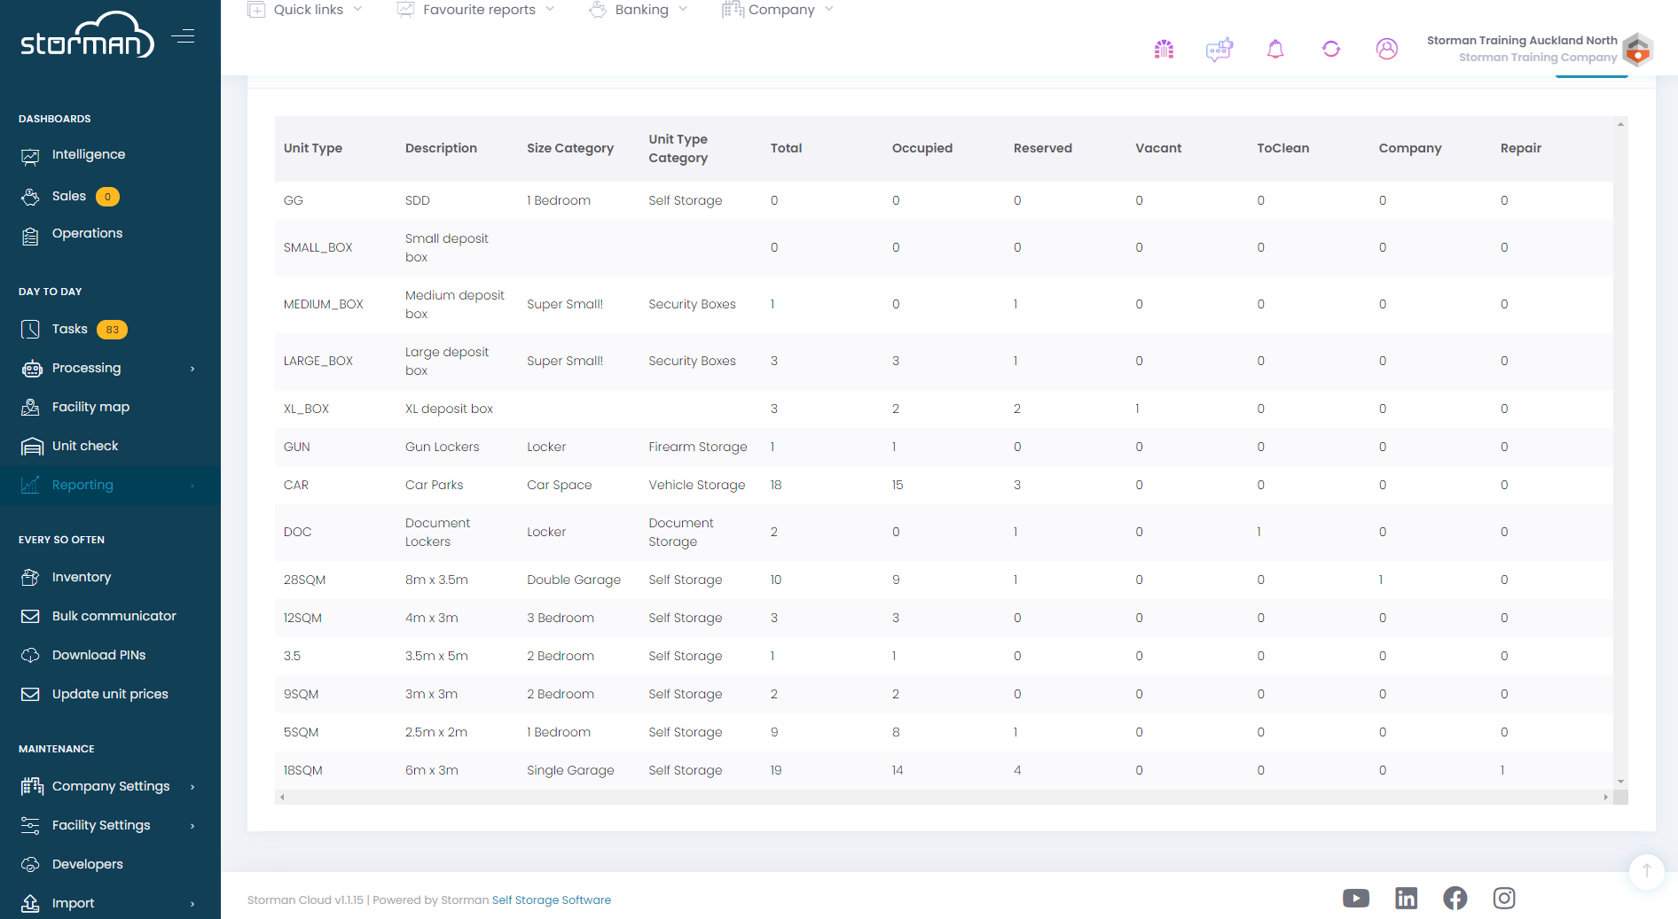Viewport: 1678px width, 919px height.
Task: Expand the Company Settings chevron
Action: coord(192,787)
